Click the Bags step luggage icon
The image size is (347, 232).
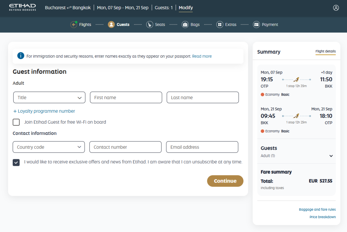tap(185, 25)
